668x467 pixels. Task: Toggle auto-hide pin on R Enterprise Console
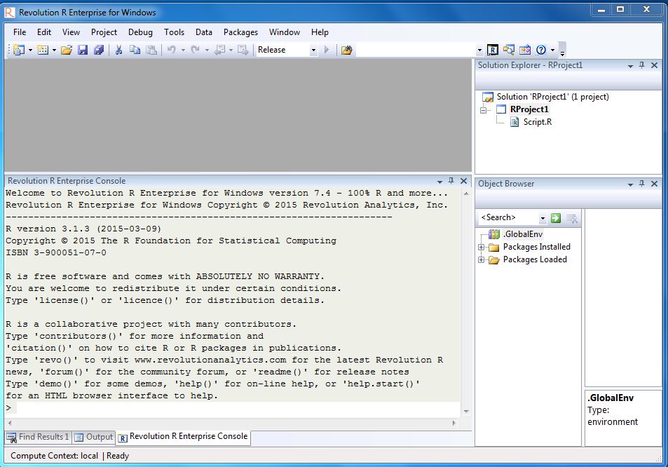[x=451, y=181]
